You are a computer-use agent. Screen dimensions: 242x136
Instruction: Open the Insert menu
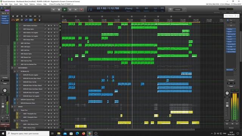[x=16, y=4]
